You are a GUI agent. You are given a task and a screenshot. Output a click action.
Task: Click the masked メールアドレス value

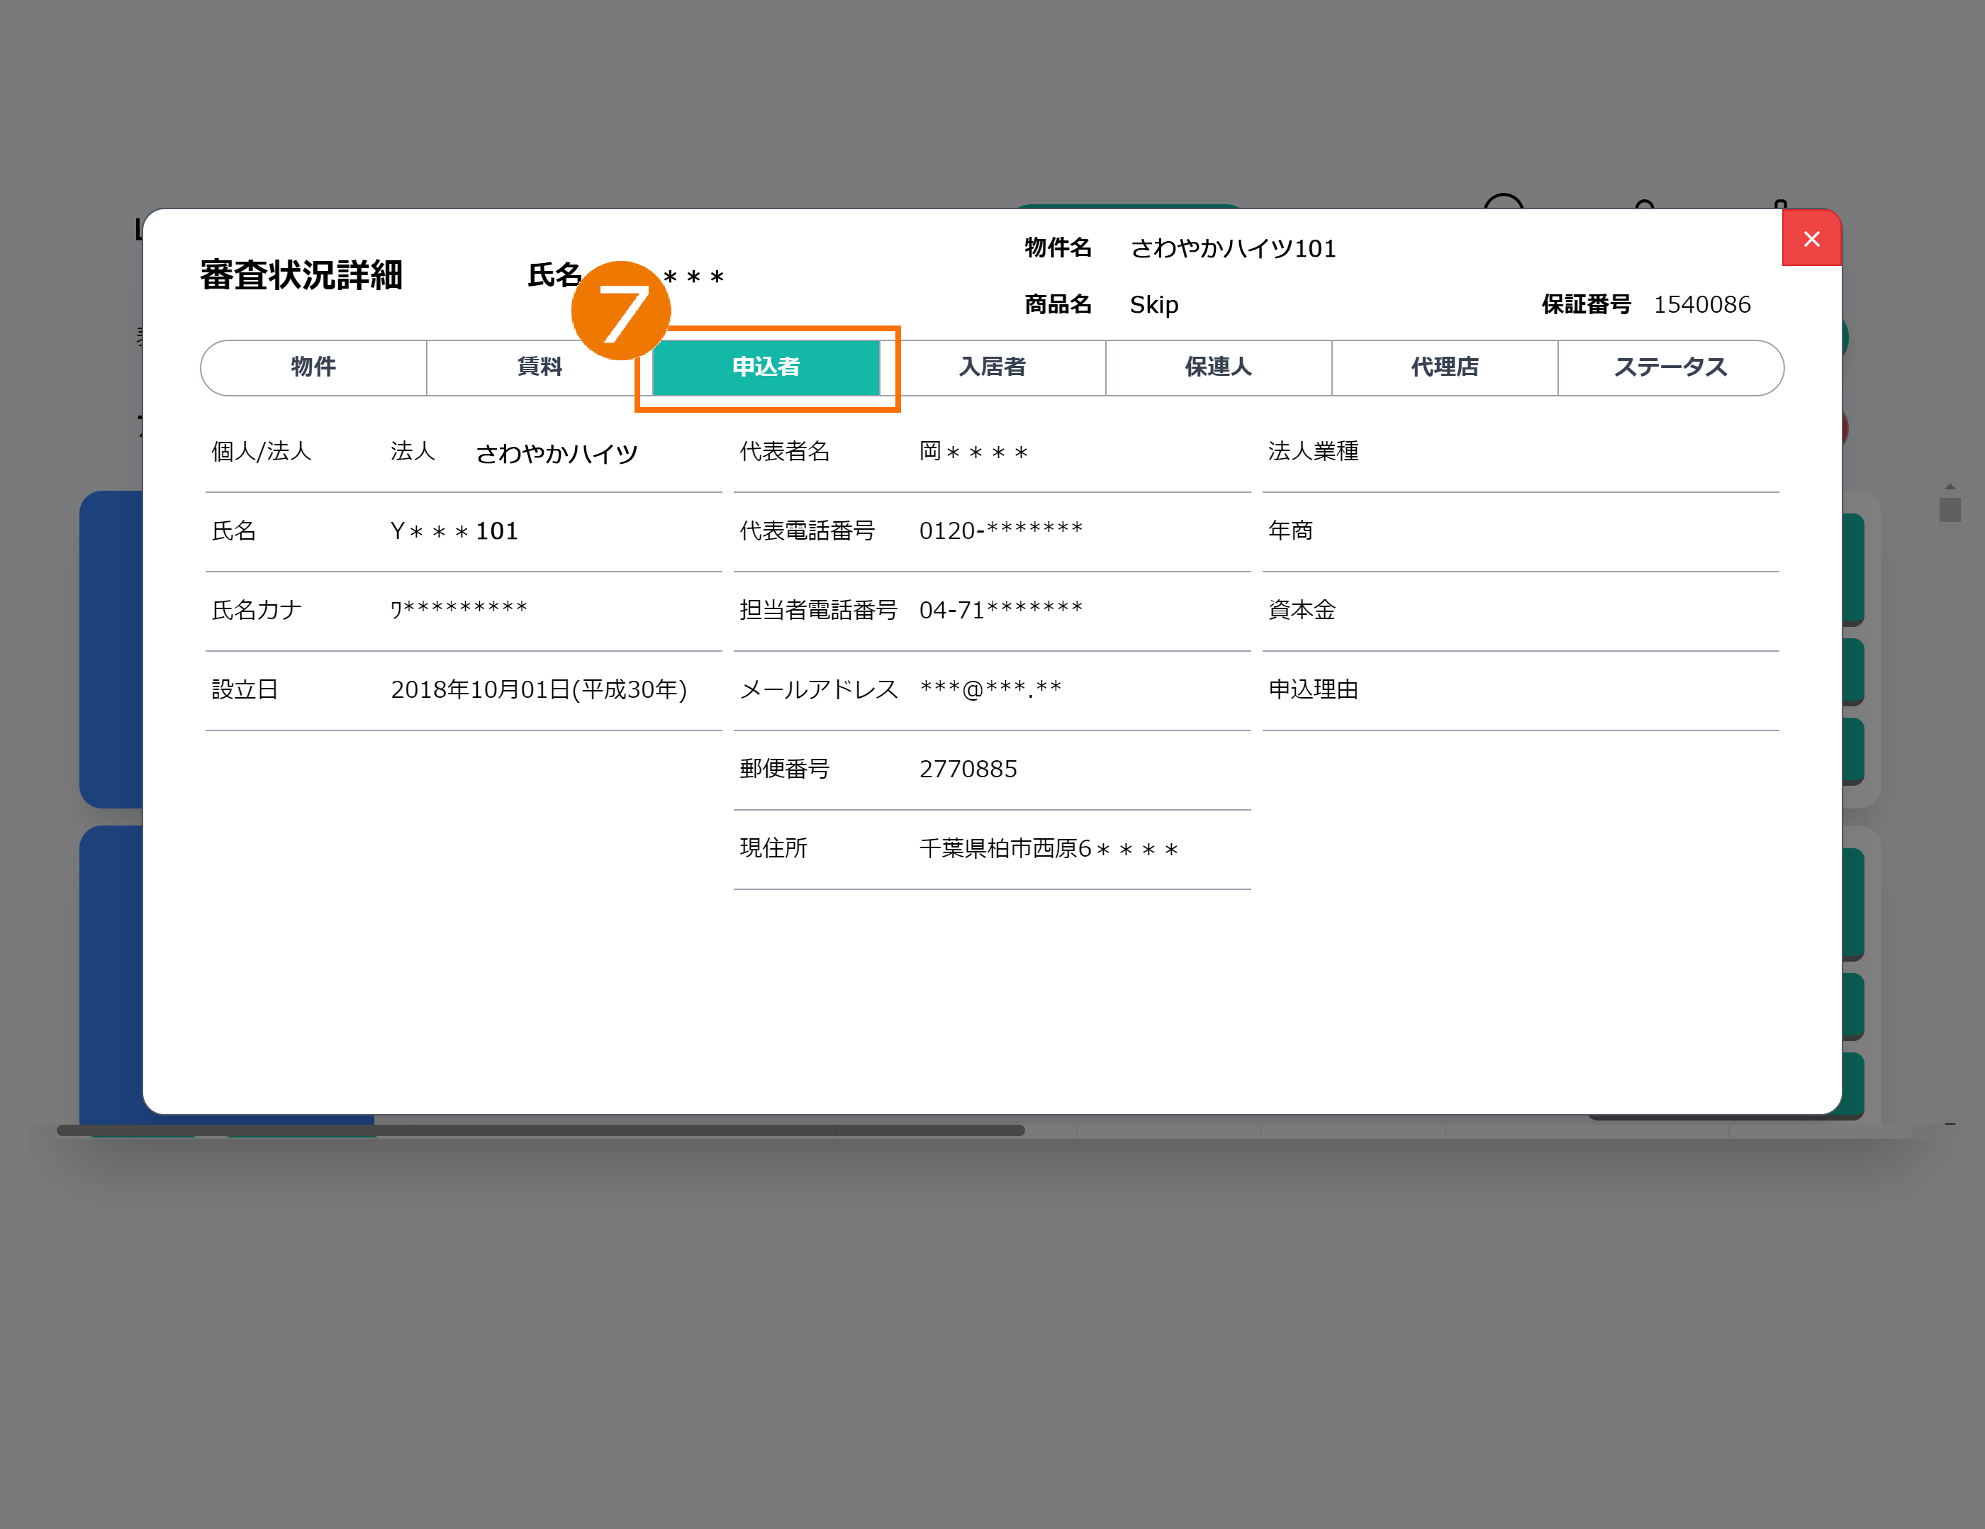point(990,689)
